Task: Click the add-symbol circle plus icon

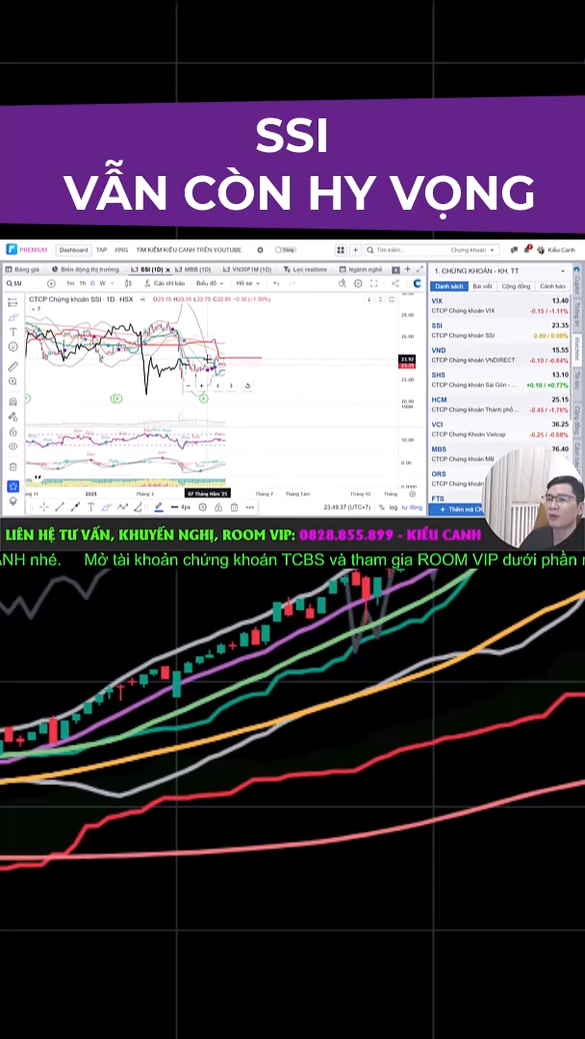Action: click(52, 284)
